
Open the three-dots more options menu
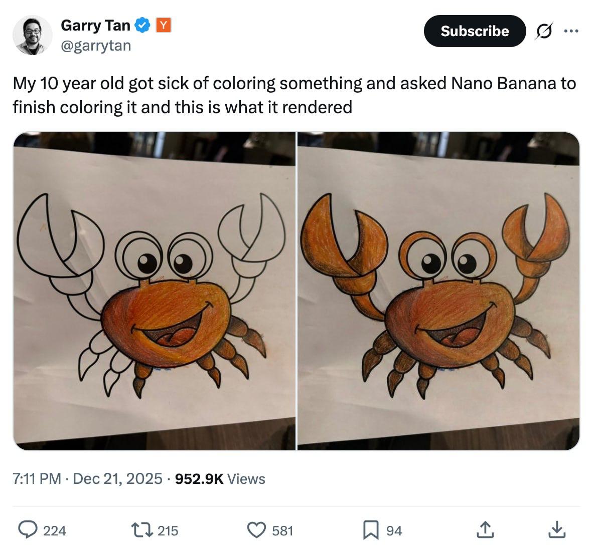tap(571, 31)
